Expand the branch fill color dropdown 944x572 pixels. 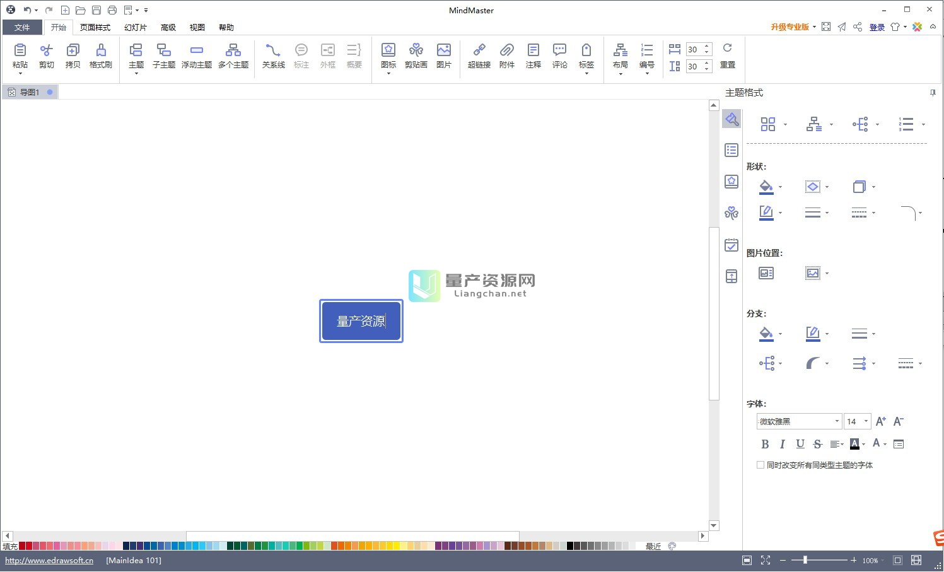781,334
